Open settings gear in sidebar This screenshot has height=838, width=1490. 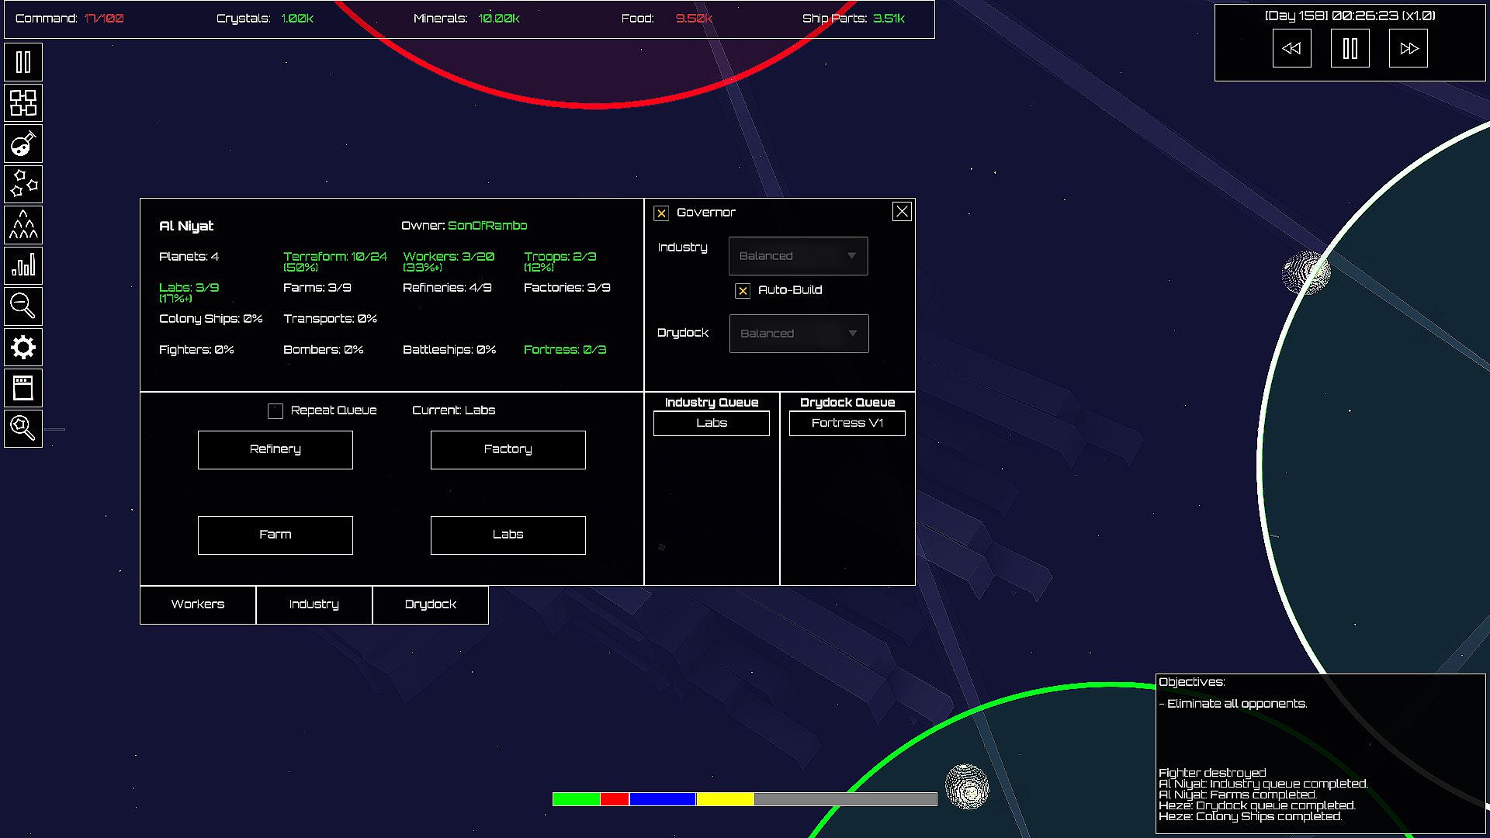pos(23,347)
